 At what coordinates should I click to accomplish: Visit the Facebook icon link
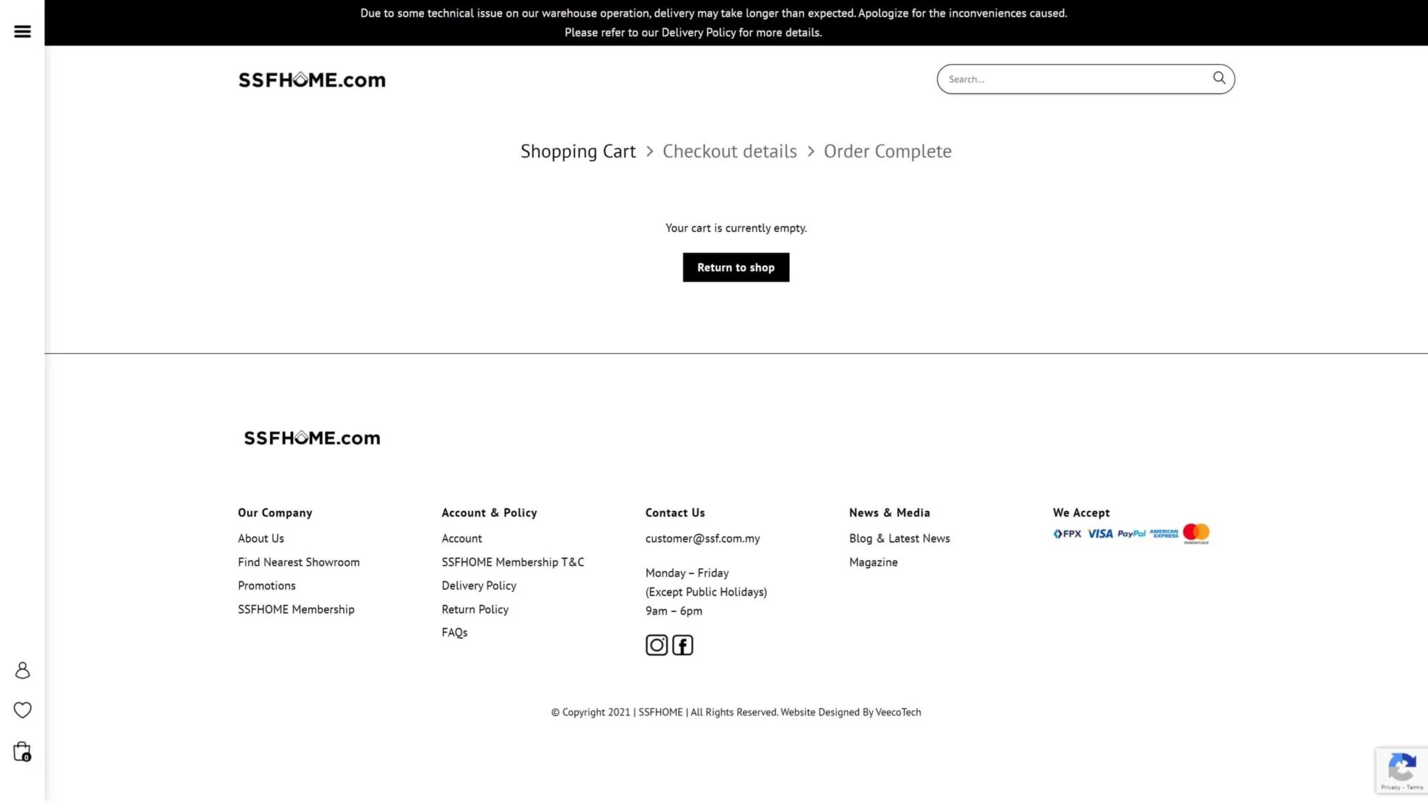point(683,645)
